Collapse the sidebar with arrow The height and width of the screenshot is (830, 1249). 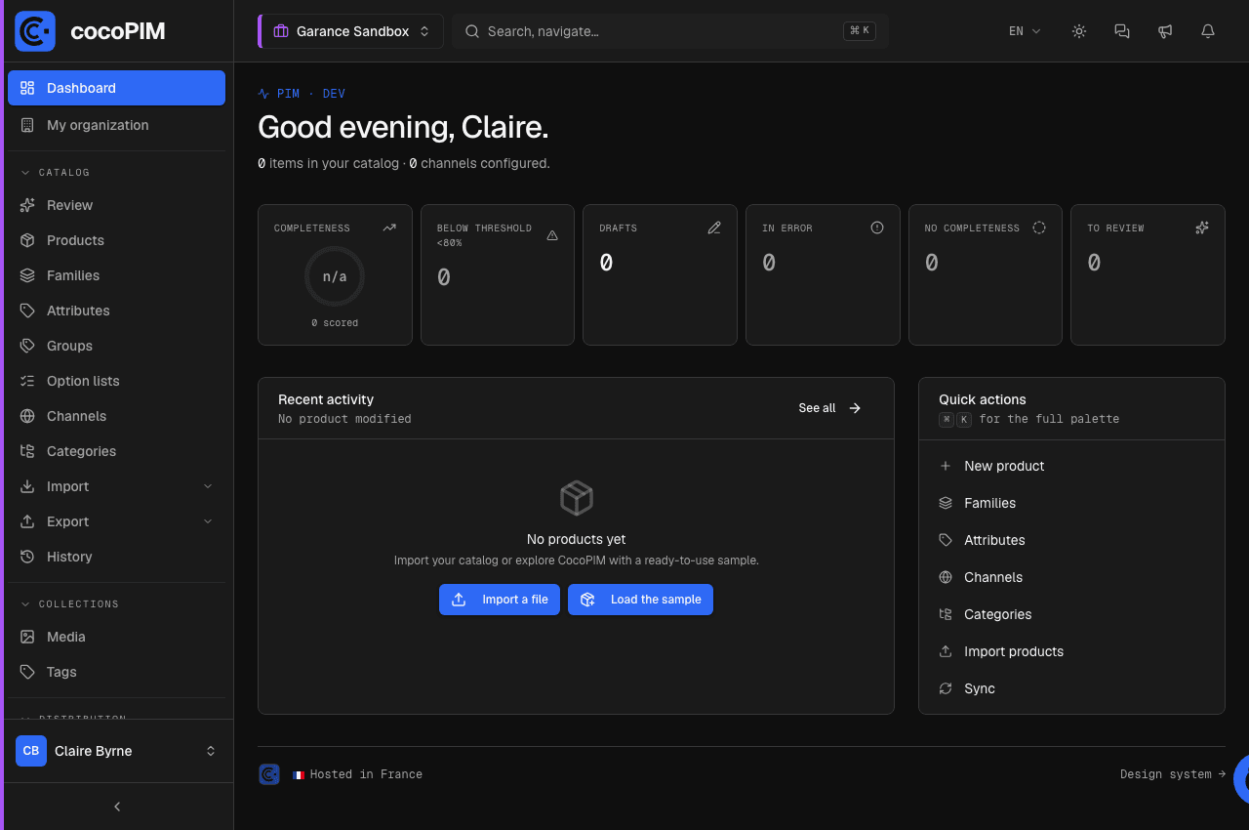click(117, 807)
